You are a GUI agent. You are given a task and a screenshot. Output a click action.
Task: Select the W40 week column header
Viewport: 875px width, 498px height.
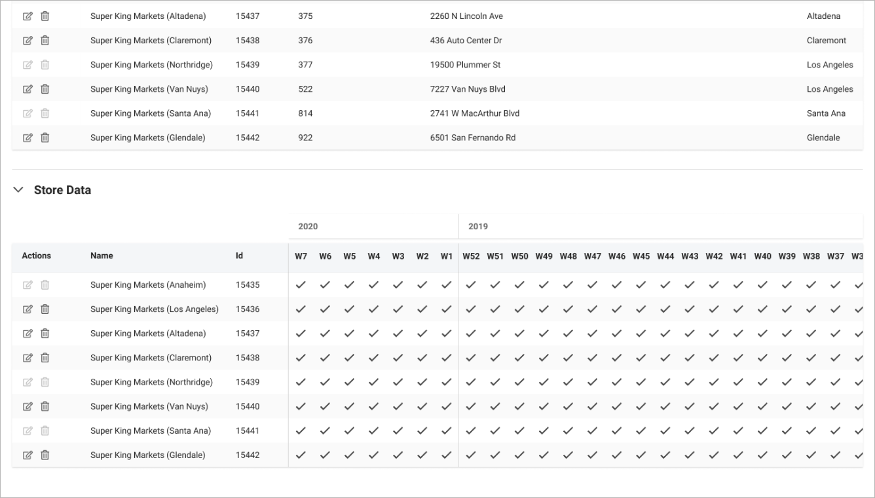point(762,256)
